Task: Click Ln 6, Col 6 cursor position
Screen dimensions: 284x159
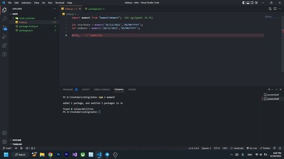Action: pos(193,148)
